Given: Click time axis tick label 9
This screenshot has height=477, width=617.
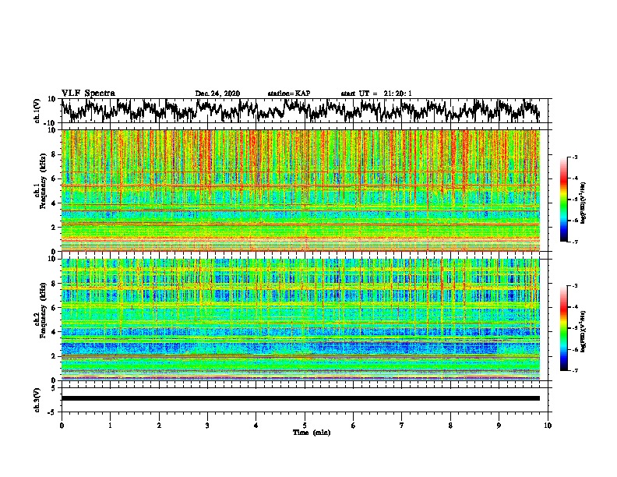Looking at the screenshot, I should 499,426.
